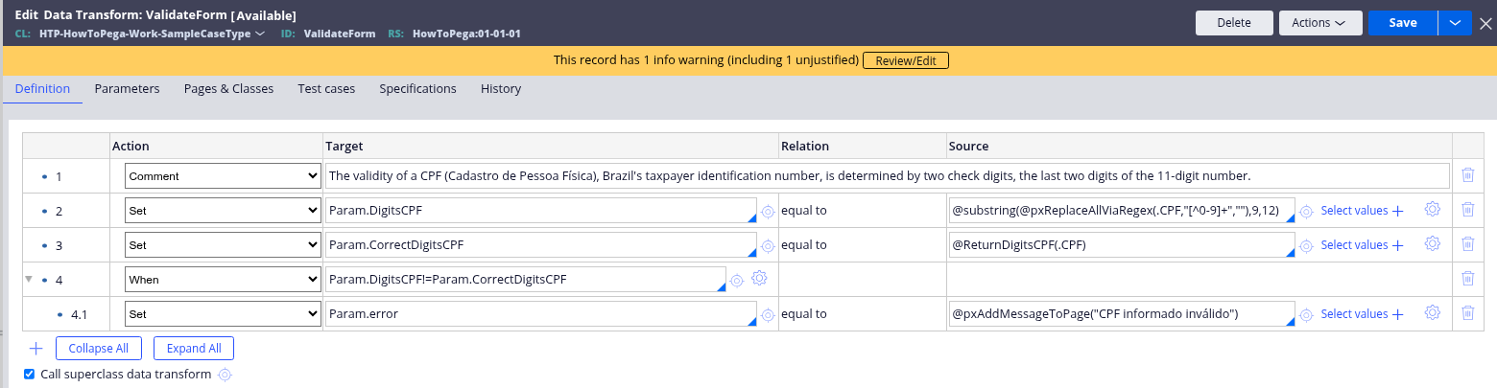Open Action dropdown for row 1 Comment
Viewport: 1497px width, 388px height.
(223, 176)
